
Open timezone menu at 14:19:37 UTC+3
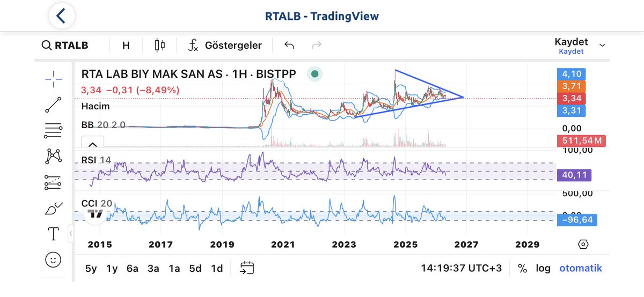click(462, 269)
